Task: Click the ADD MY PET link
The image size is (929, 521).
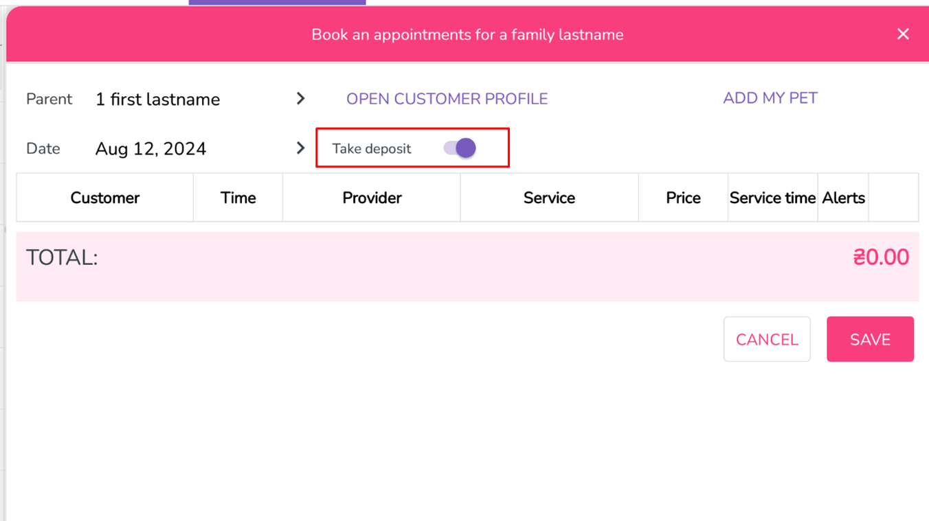Action: pyautogui.click(x=770, y=98)
